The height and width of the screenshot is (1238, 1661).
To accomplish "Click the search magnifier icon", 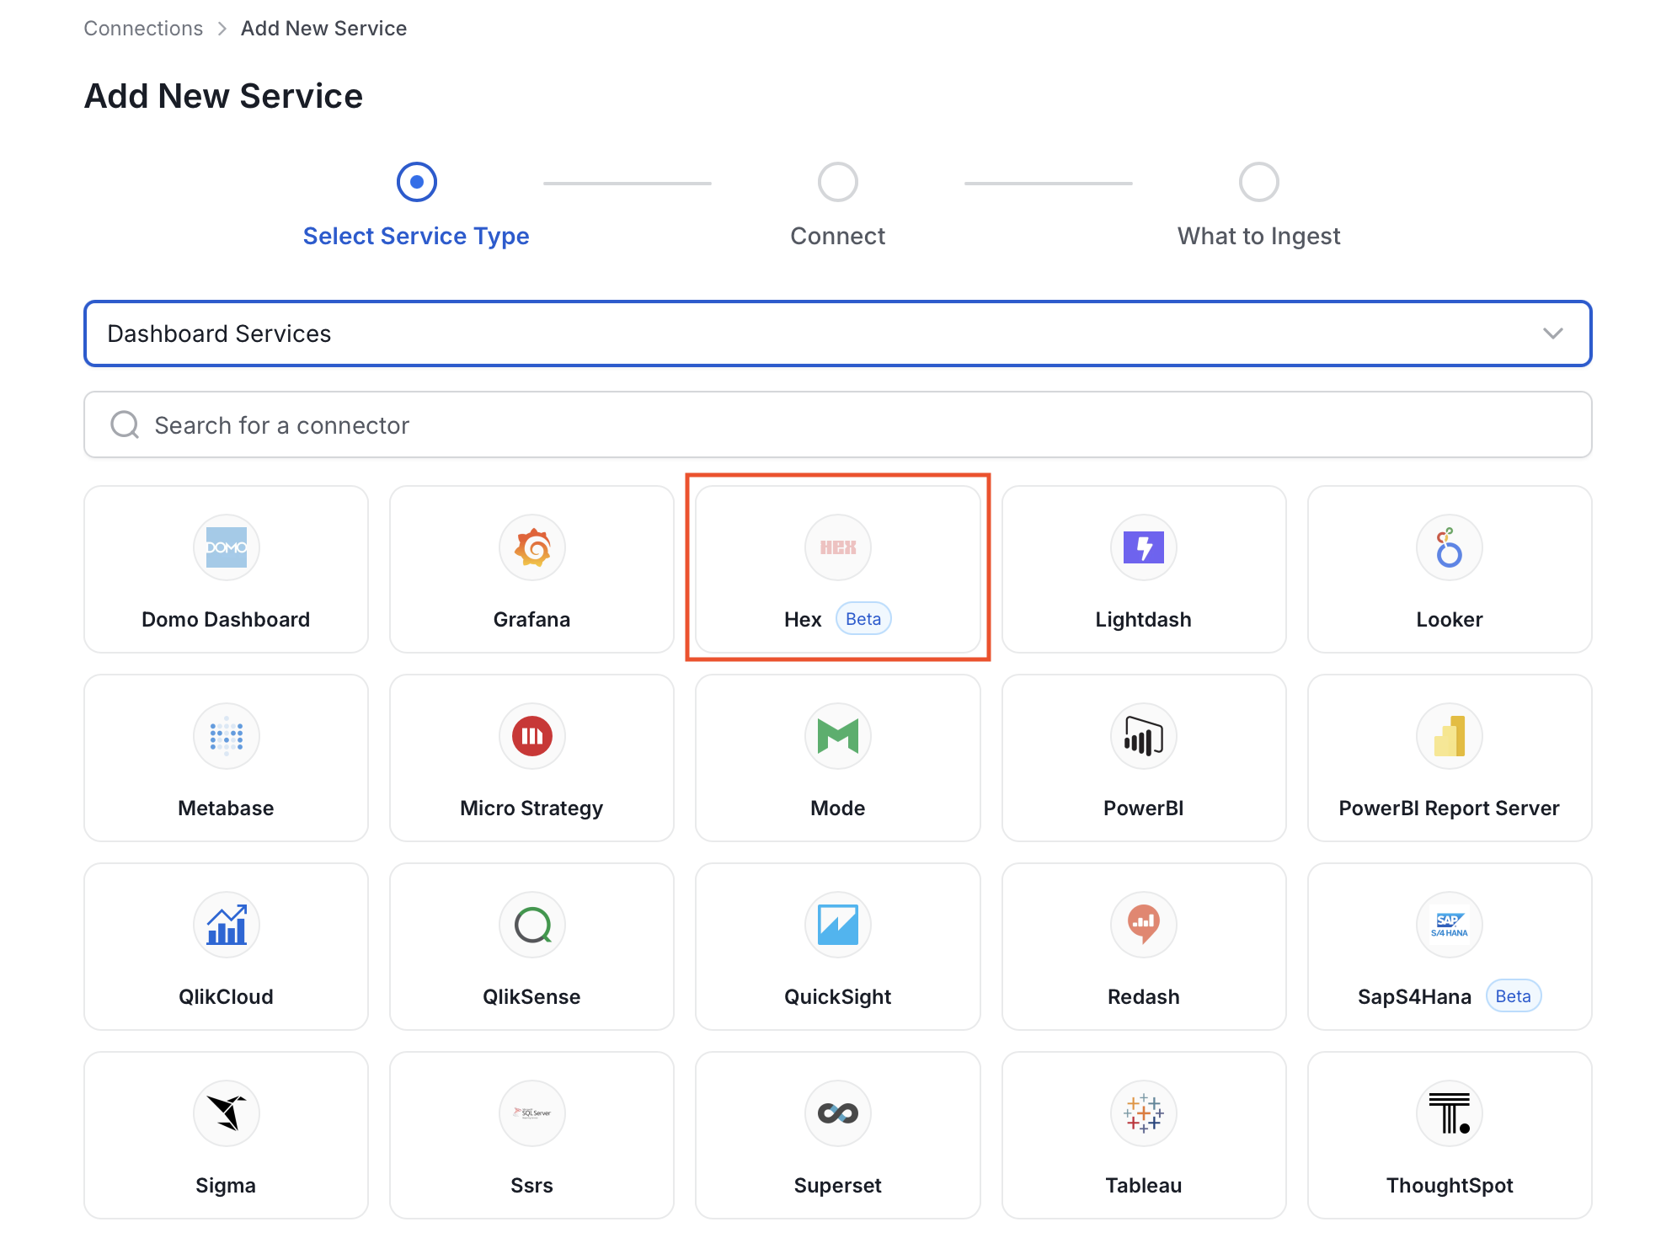I will (x=125, y=424).
